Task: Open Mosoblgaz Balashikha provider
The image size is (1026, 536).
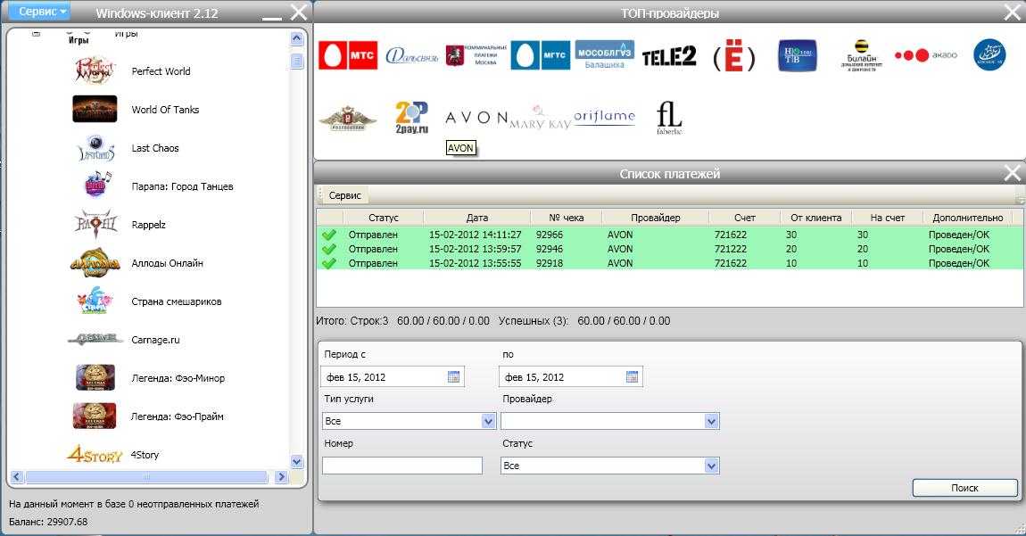Action: tap(605, 55)
